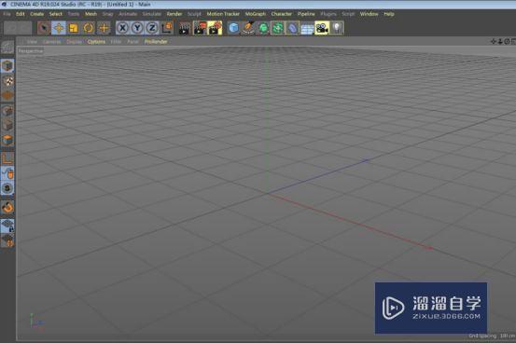Select the spline Pen tool

(248, 28)
